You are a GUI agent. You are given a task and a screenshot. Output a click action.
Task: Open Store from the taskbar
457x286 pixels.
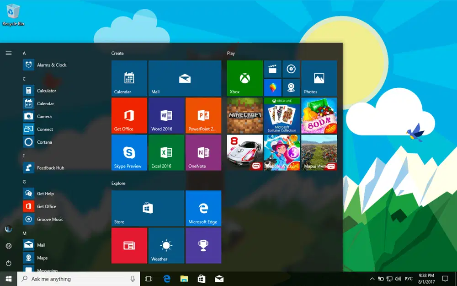(x=202, y=279)
